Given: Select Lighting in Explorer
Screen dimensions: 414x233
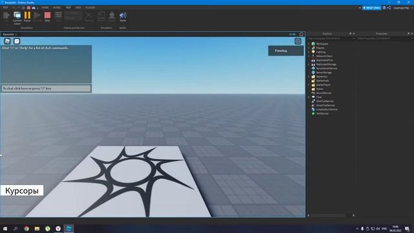Looking at the screenshot, I should (x=321, y=52).
